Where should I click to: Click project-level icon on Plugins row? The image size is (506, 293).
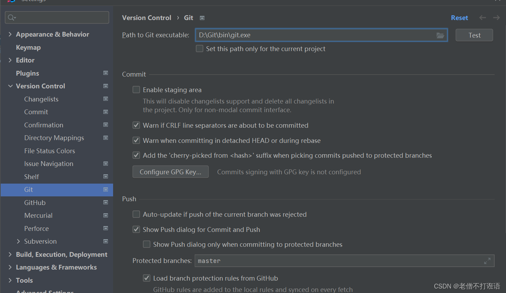pyautogui.click(x=106, y=73)
